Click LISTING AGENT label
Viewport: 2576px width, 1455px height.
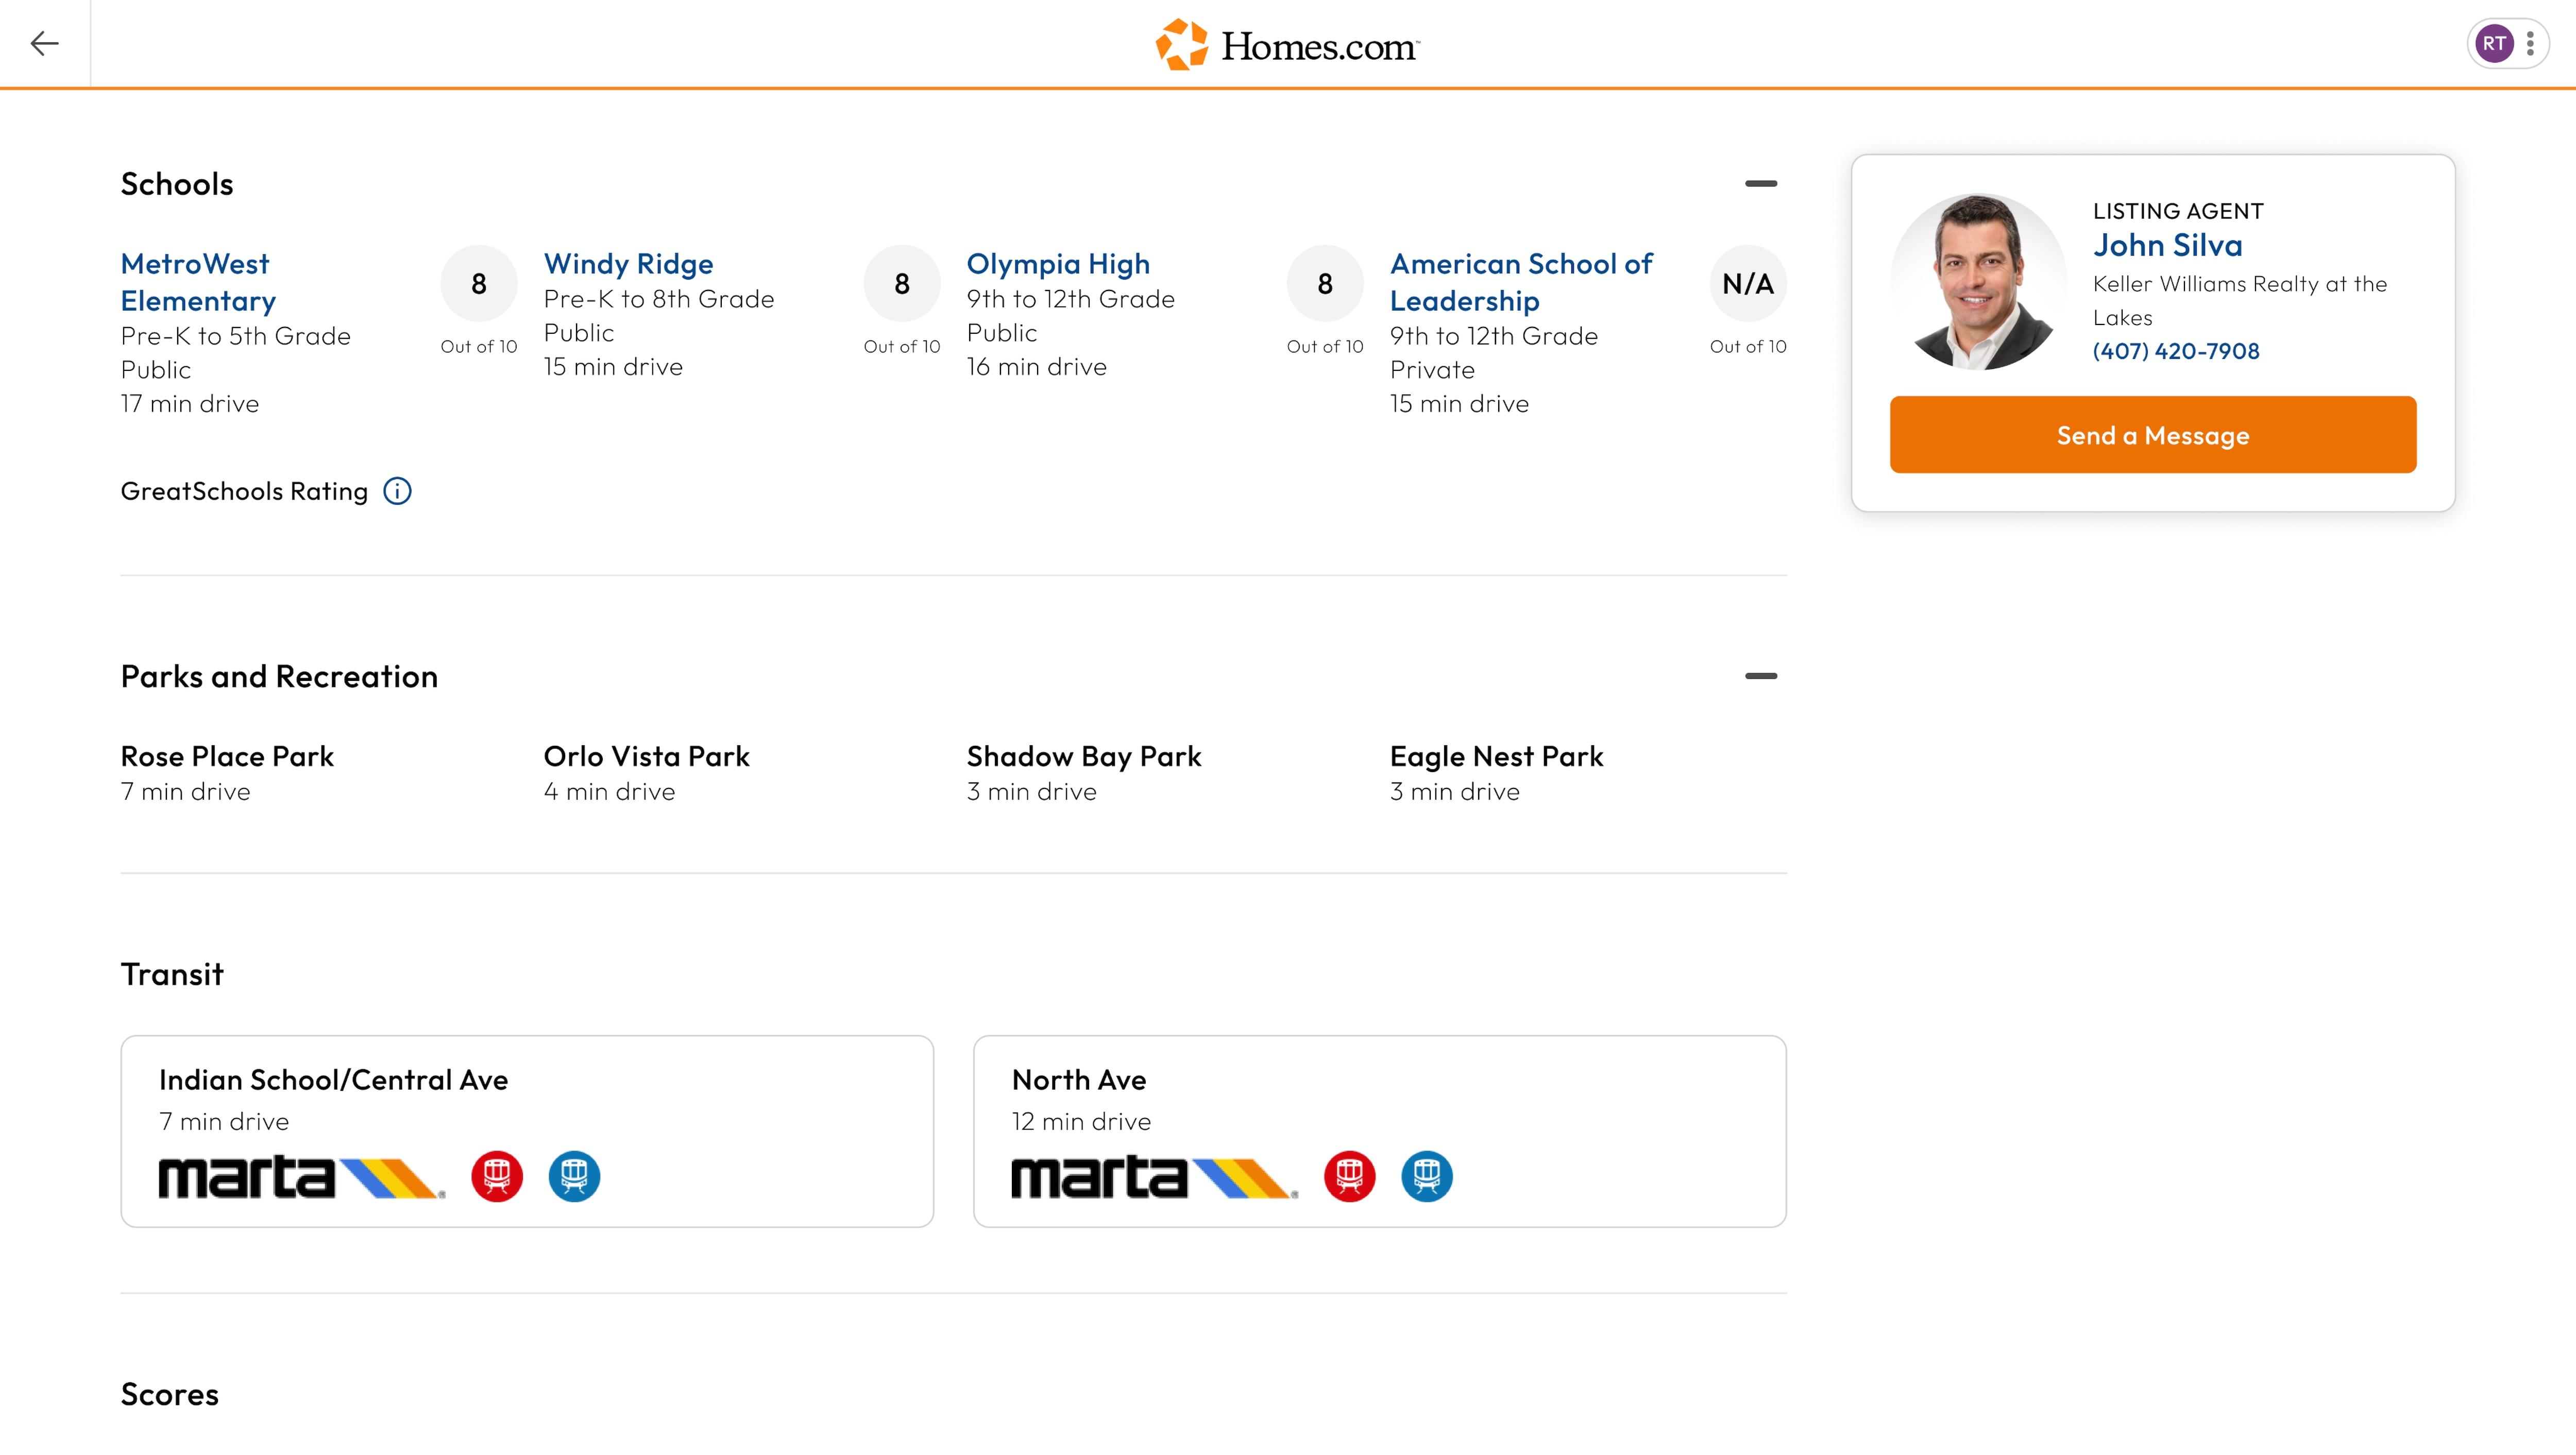pyautogui.click(x=2178, y=211)
